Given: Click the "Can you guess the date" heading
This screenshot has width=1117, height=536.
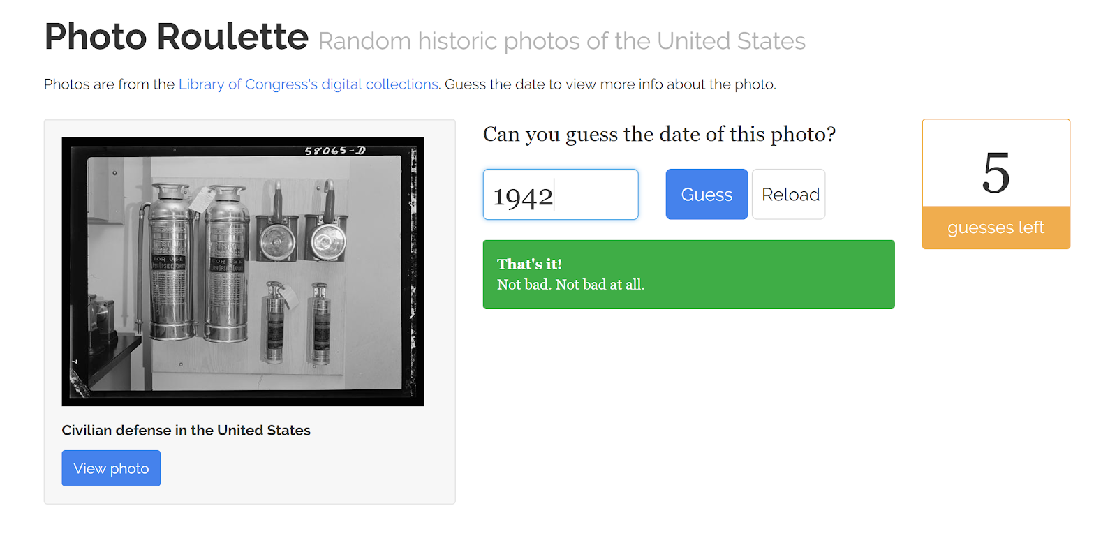Looking at the screenshot, I should pos(659,134).
